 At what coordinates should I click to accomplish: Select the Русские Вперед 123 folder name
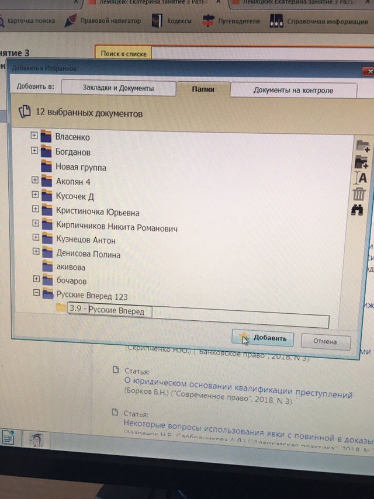tap(92, 296)
